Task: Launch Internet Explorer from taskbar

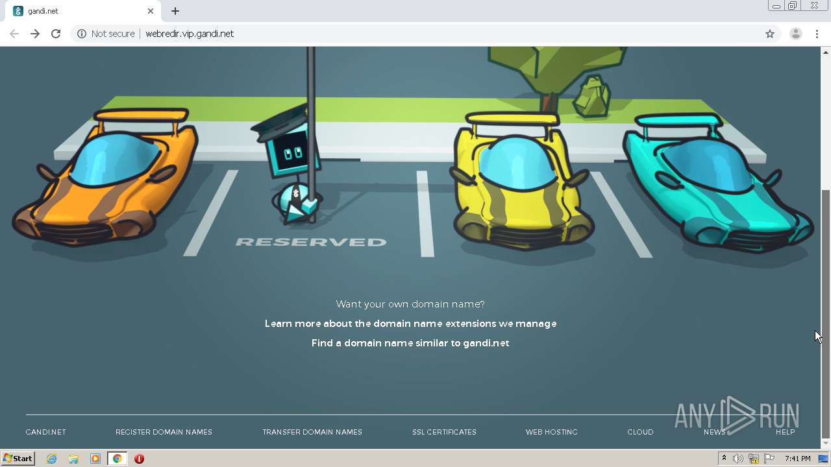Action: [x=51, y=459]
